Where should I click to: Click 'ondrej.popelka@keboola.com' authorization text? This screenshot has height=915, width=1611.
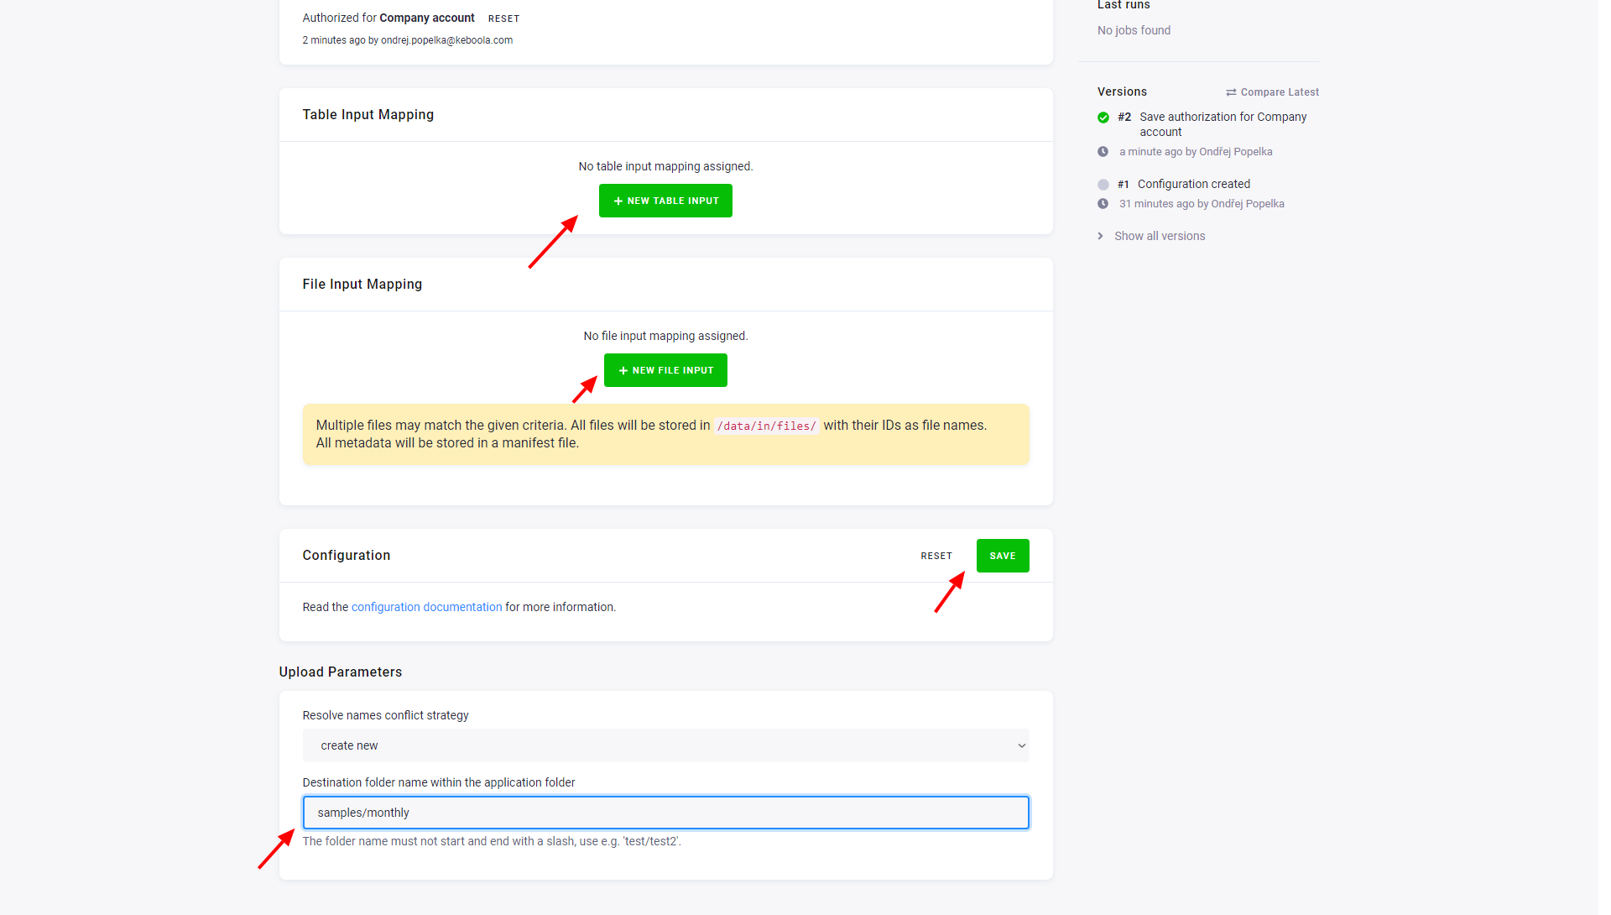[x=446, y=40]
